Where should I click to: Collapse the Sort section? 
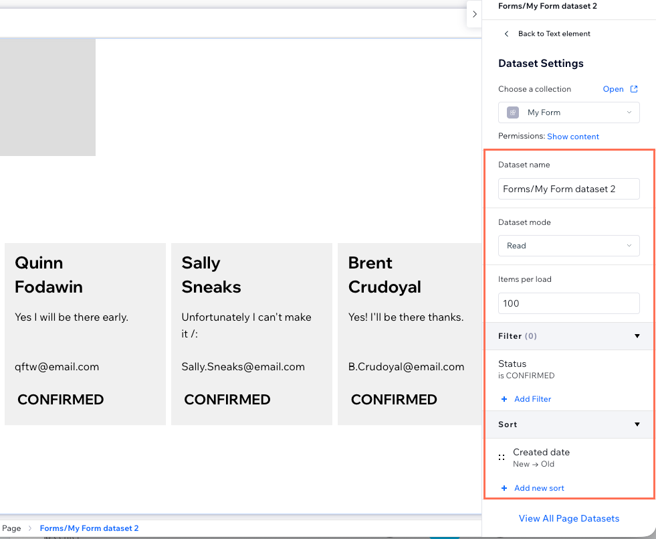pyautogui.click(x=637, y=425)
